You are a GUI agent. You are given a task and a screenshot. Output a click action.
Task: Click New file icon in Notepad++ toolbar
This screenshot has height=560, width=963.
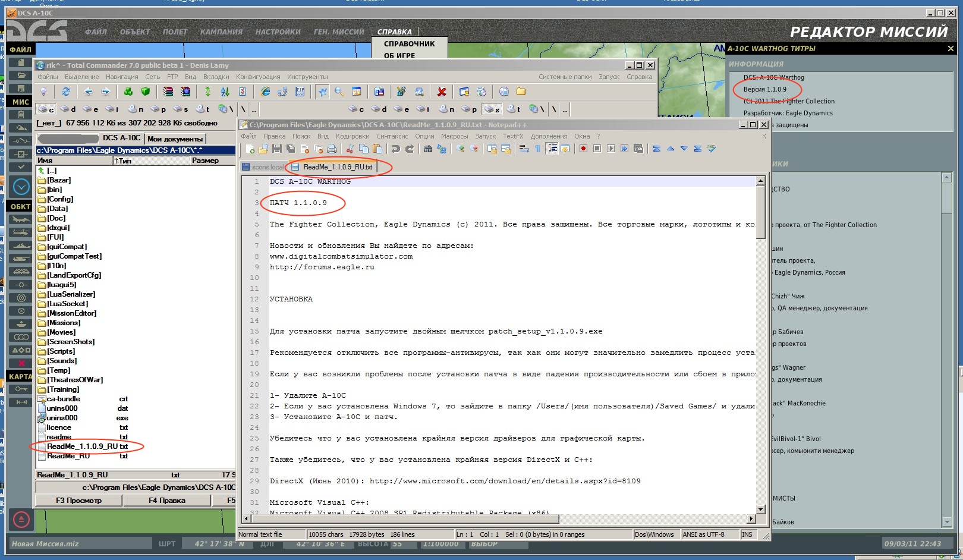250,149
